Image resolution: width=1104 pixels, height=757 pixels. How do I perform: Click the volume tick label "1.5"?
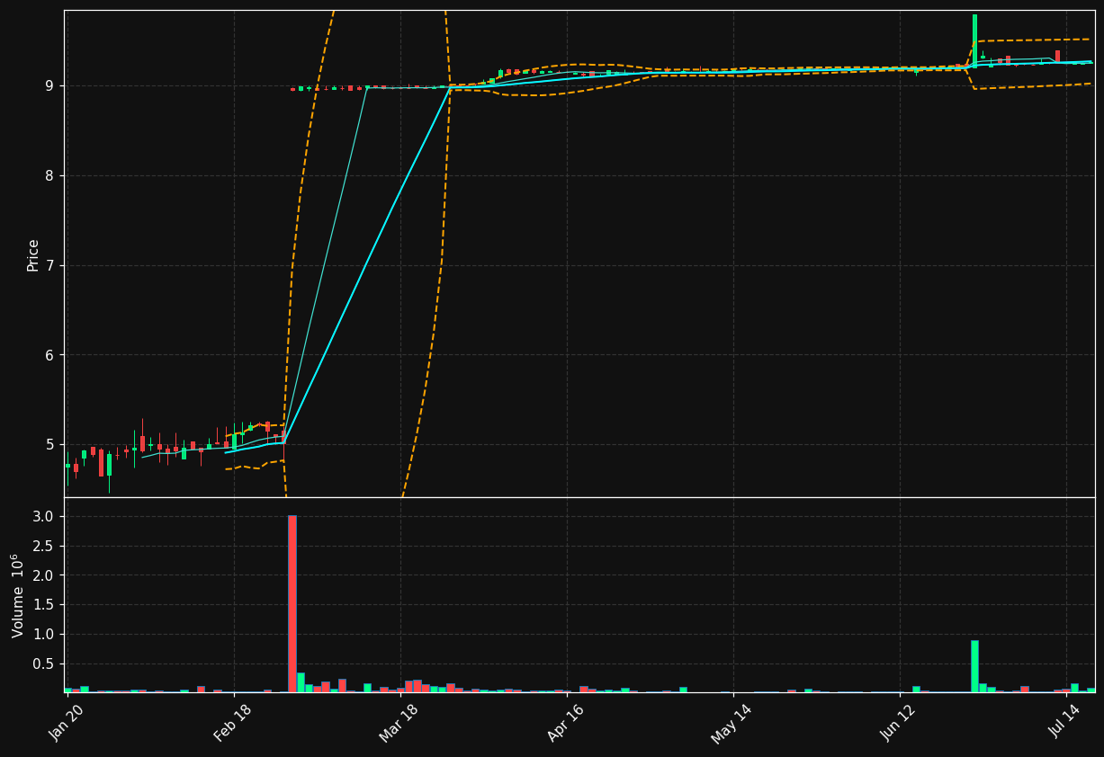44,605
